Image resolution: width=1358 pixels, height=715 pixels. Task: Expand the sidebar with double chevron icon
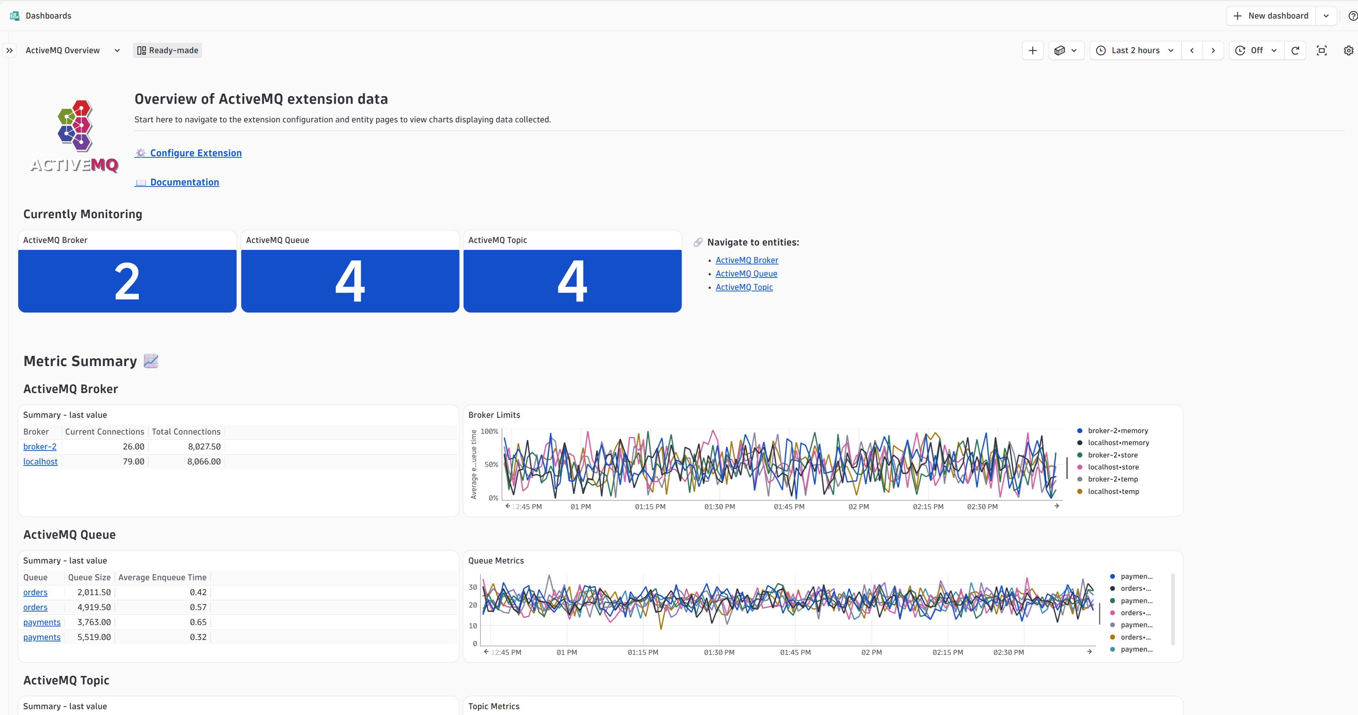pos(9,51)
